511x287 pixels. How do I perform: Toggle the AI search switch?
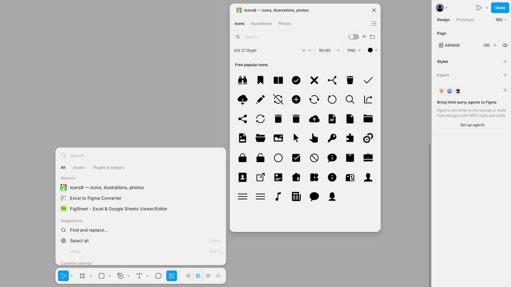click(353, 37)
